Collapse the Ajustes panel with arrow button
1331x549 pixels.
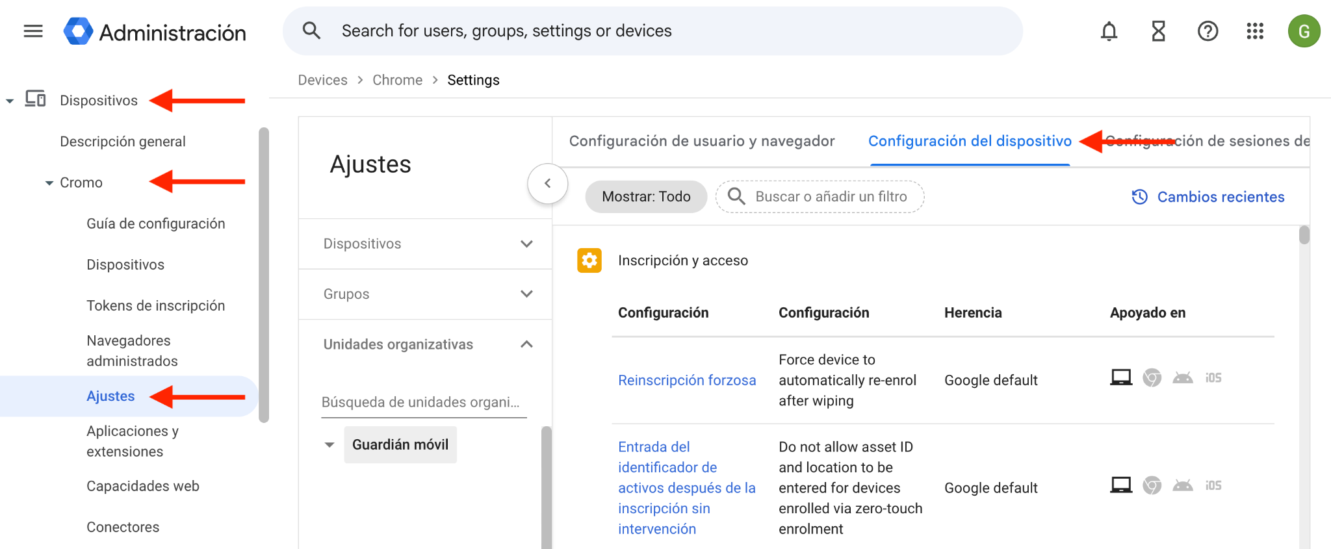pos(548,183)
